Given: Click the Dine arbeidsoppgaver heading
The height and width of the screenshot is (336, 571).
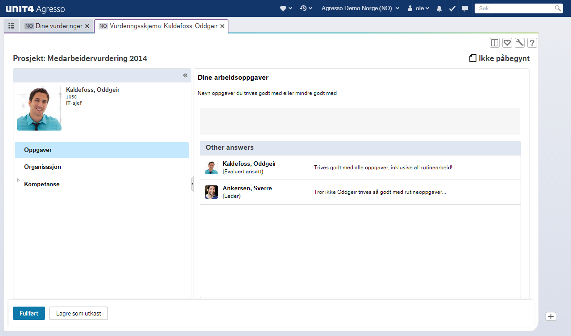Looking at the screenshot, I should pyautogui.click(x=233, y=78).
